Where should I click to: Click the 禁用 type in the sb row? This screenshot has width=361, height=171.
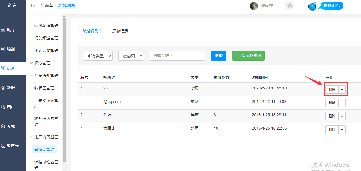point(195,88)
